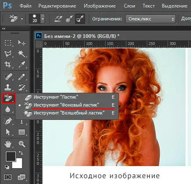Swap foreground and background colors
The height and width of the screenshot is (184, 191).
pyautogui.click(x=21, y=153)
